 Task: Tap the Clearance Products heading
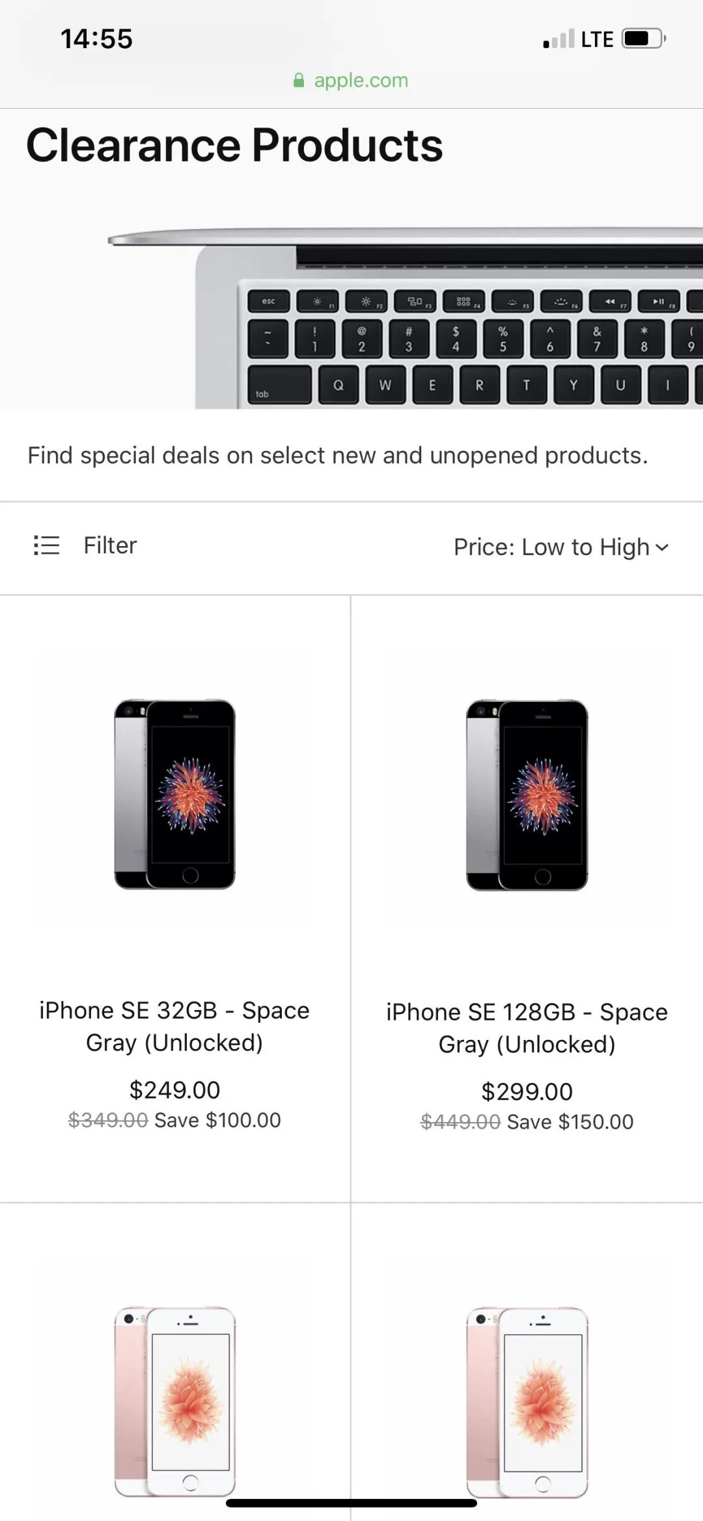(234, 144)
